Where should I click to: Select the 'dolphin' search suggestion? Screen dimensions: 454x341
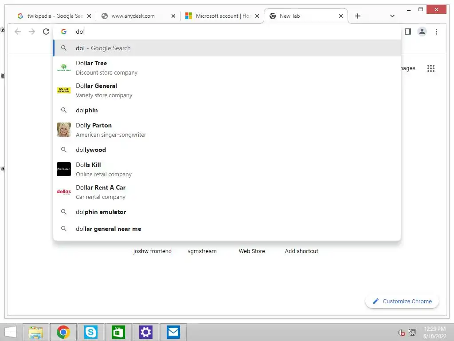227,110
